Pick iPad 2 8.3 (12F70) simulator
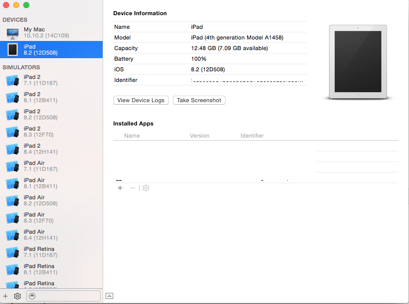 point(52,132)
